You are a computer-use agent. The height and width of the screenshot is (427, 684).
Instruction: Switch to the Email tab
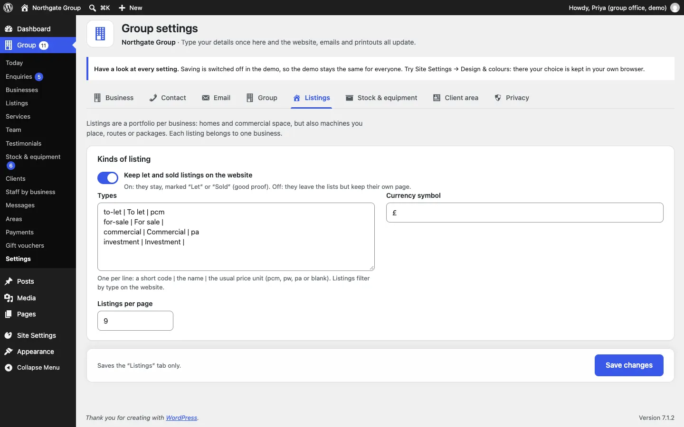pyautogui.click(x=216, y=98)
